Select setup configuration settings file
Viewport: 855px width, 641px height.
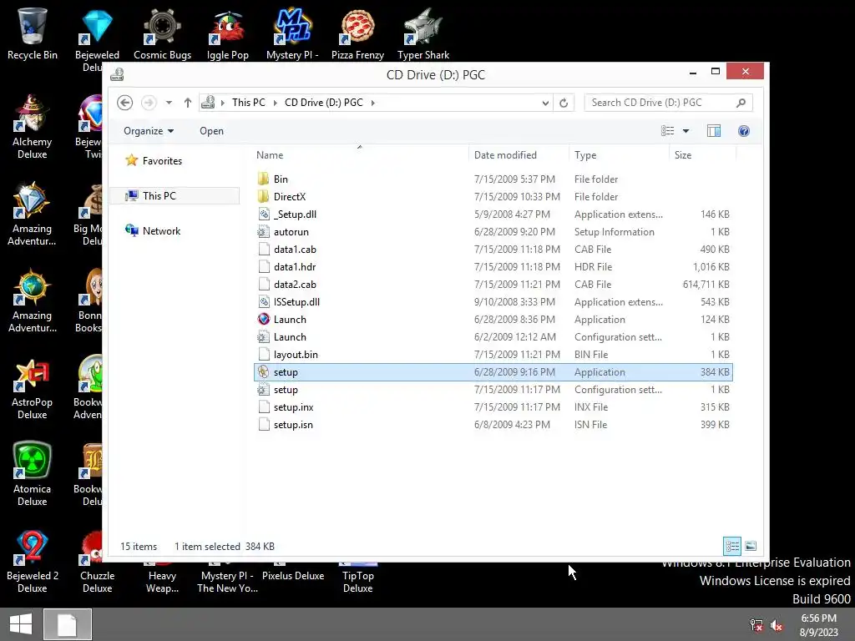coord(493,390)
